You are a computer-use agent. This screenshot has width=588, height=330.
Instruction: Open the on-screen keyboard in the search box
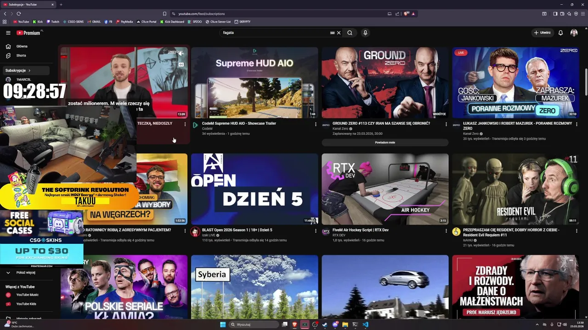(x=332, y=33)
